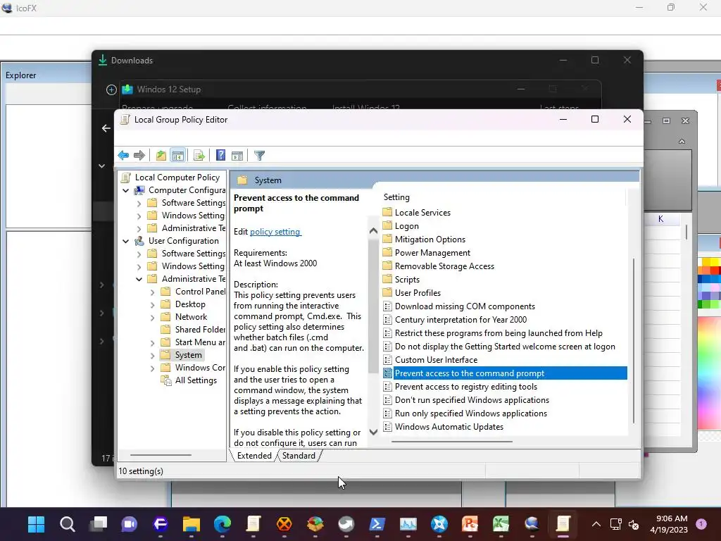Click the notification badge beside the clock

[x=701, y=523]
